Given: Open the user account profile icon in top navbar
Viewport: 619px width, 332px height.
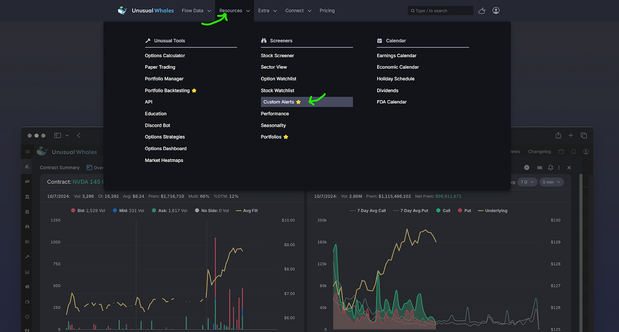Looking at the screenshot, I should click(x=496, y=11).
